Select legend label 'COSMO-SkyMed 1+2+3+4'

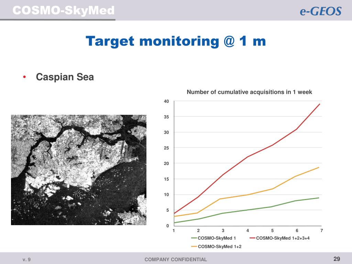point(283,238)
